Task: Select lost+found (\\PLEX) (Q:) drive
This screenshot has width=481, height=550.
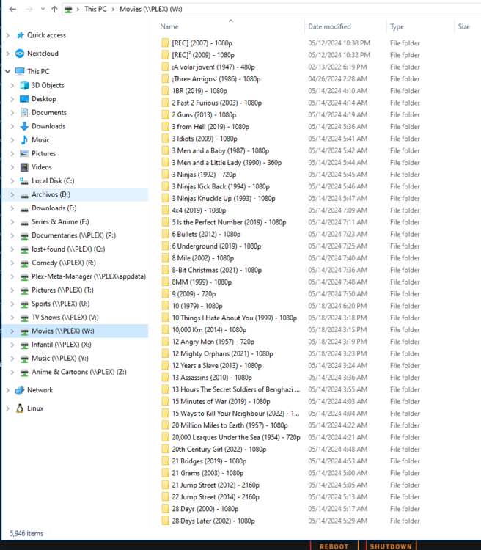Action: (x=68, y=249)
